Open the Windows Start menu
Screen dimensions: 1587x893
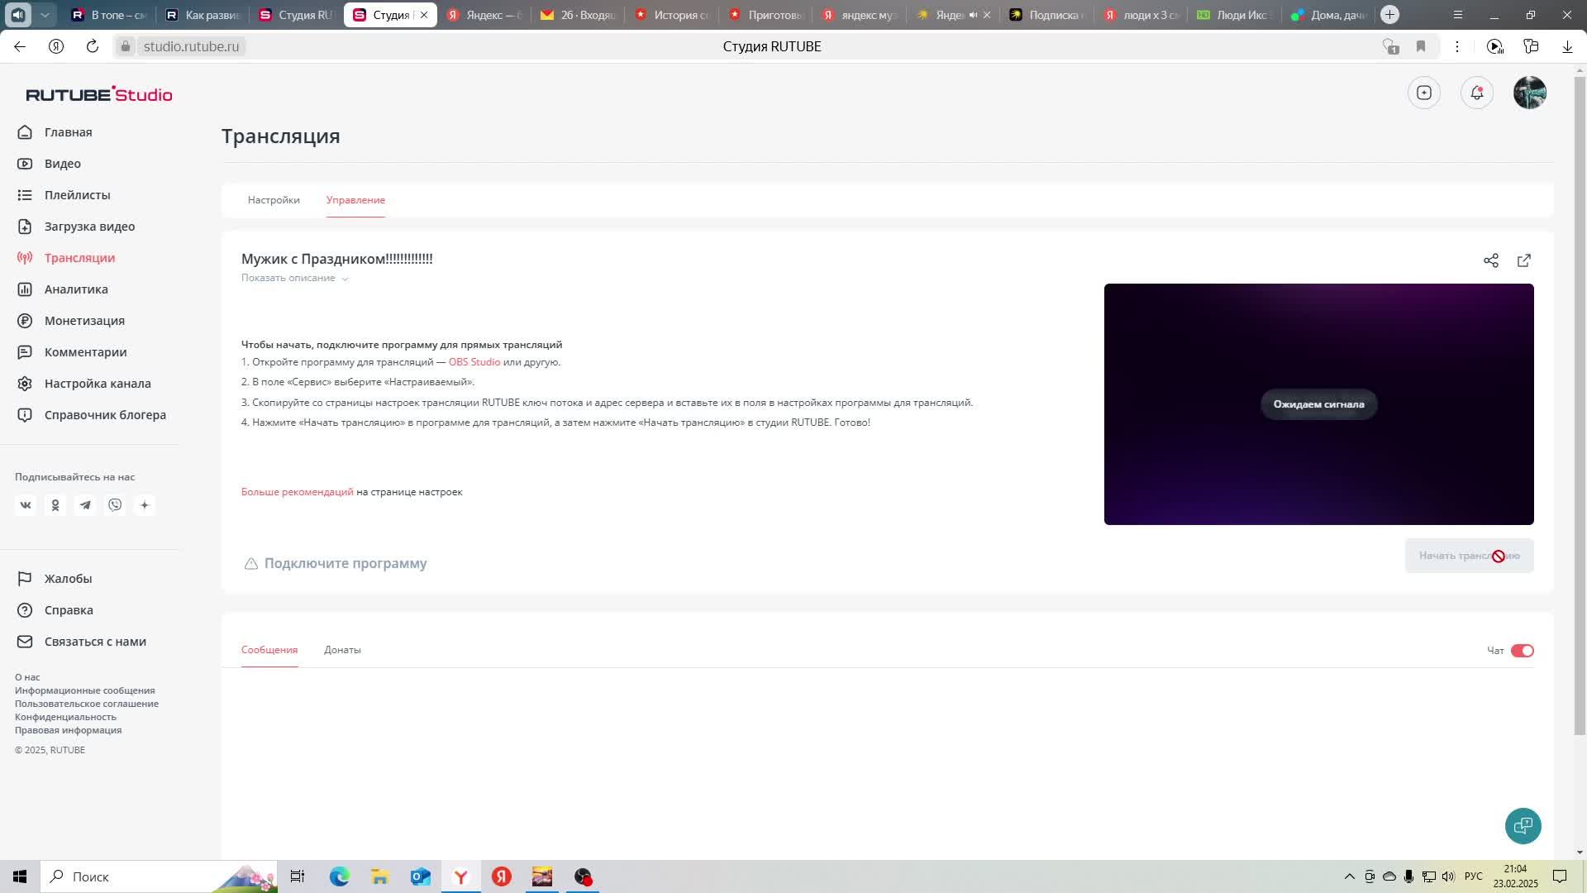pyautogui.click(x=20, y=876)
